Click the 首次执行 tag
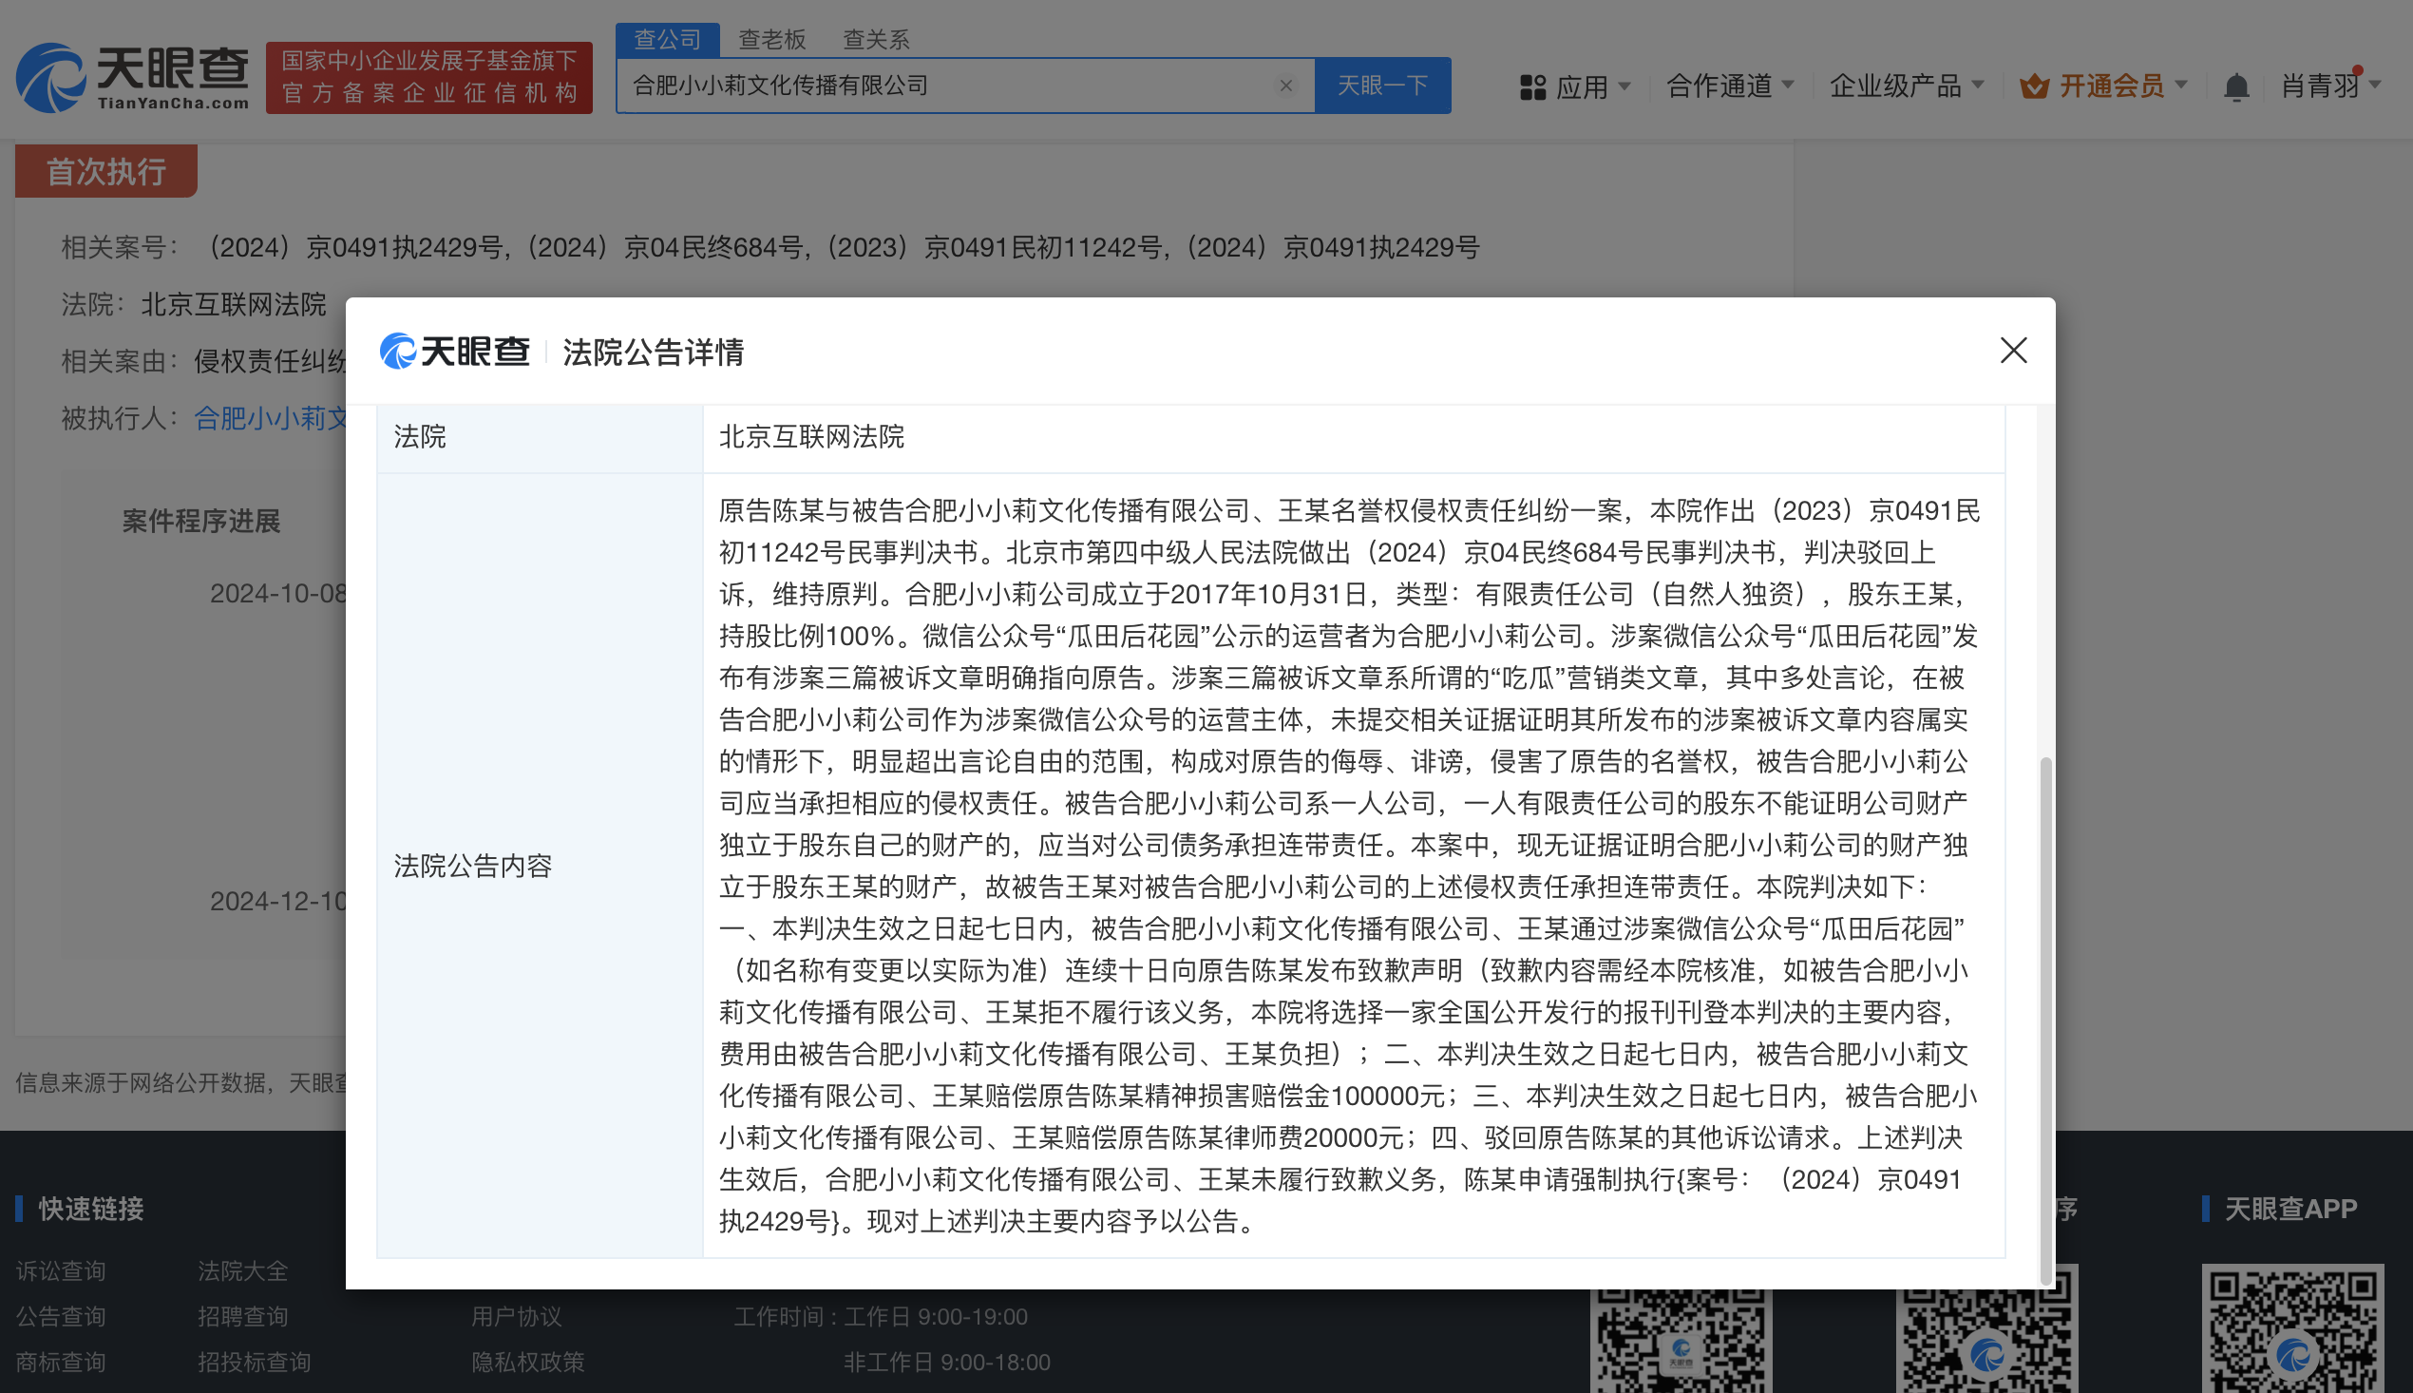This screenshot has height=1393, width=2413. pos(106,171)
